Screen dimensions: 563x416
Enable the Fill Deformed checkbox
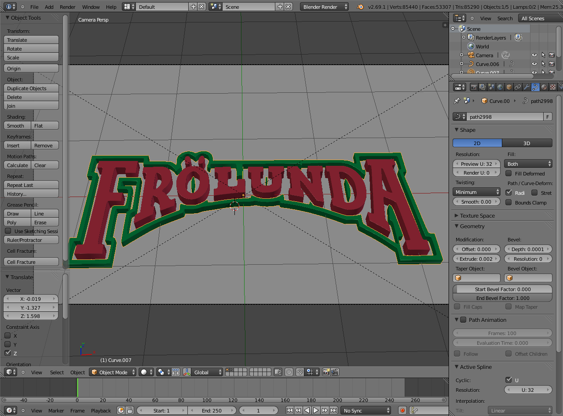508,173
